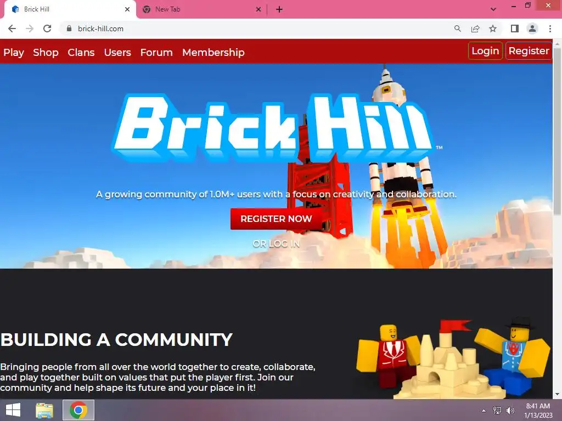Click the Brick Hill logo banner
This screenshot has width=562, height=421.
(276, 128)
